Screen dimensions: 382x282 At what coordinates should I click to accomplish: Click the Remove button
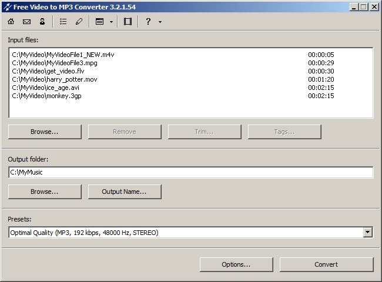point(125,132)
